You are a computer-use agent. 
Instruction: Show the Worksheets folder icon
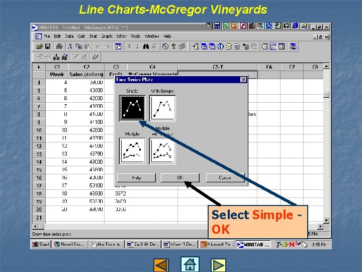[204, 46]
